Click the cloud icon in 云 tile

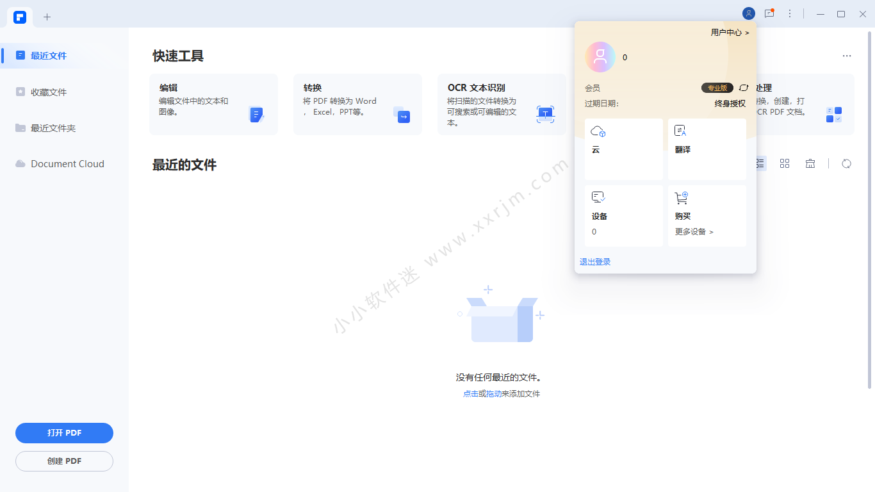(x=598, y=131)
